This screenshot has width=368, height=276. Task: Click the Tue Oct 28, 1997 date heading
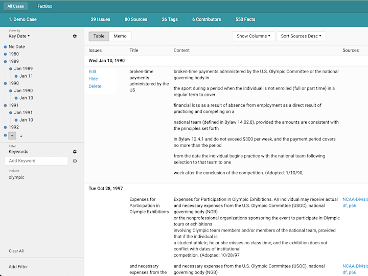pyautogui.click(x=106, y=189)
